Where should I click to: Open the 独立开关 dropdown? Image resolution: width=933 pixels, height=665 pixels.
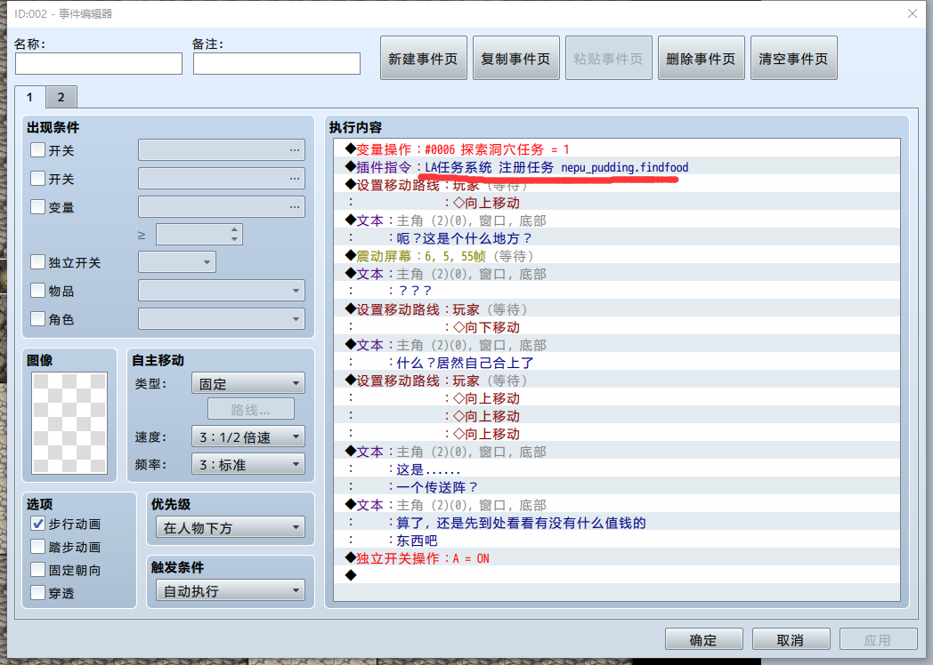click(177, 262)
